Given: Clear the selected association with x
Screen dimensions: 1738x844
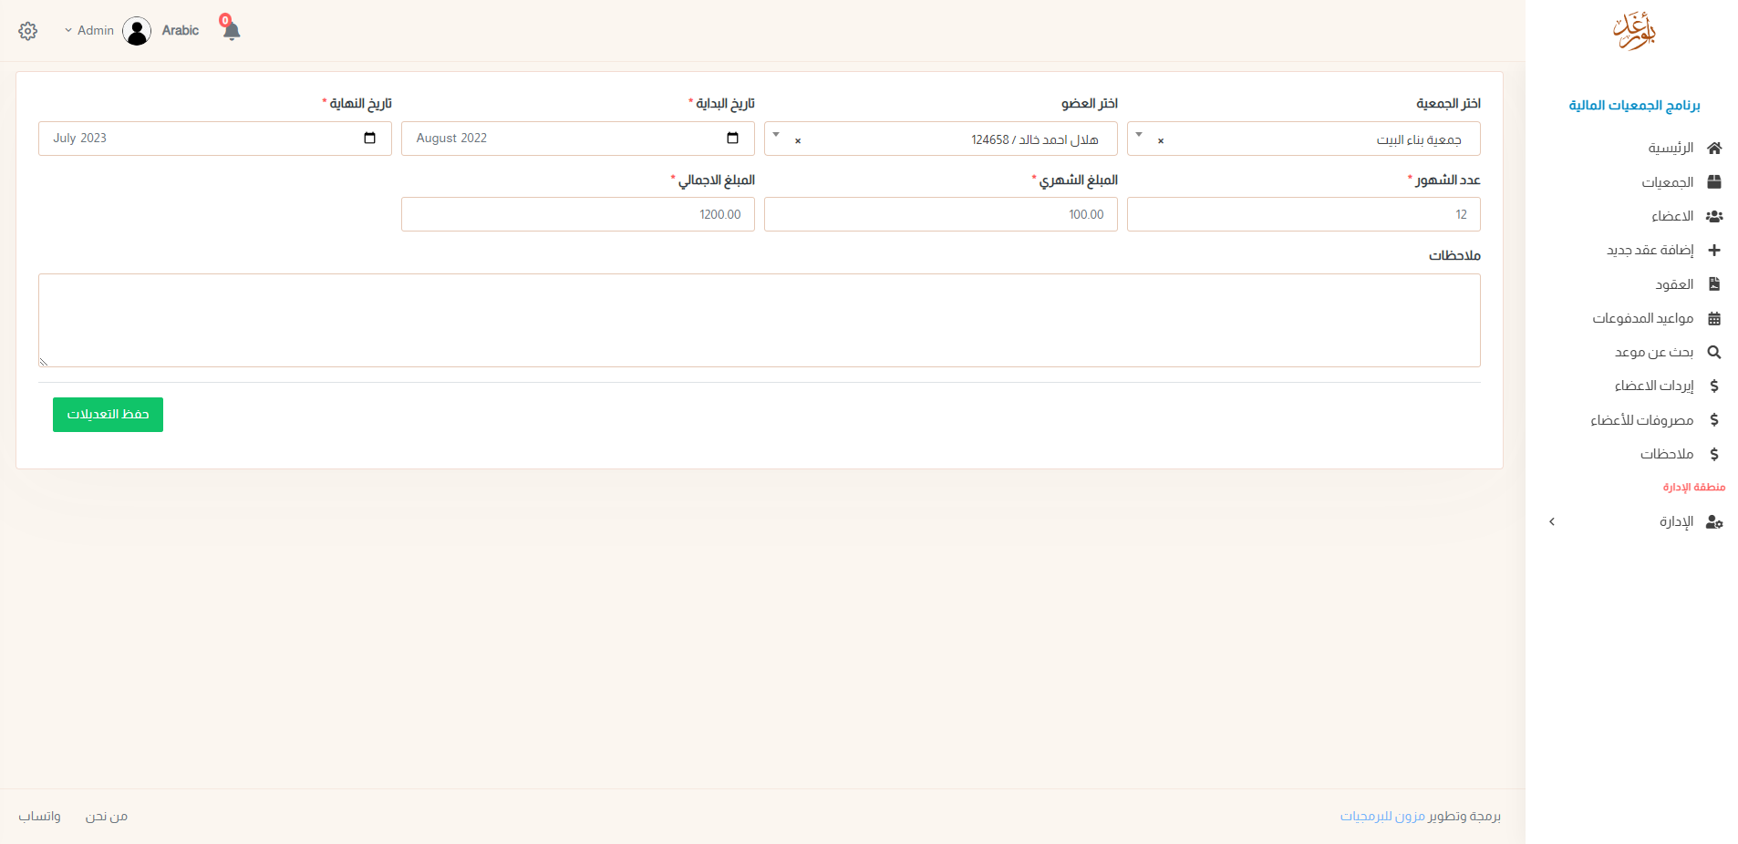Looking at the screenshot, I should (1161, 140).
